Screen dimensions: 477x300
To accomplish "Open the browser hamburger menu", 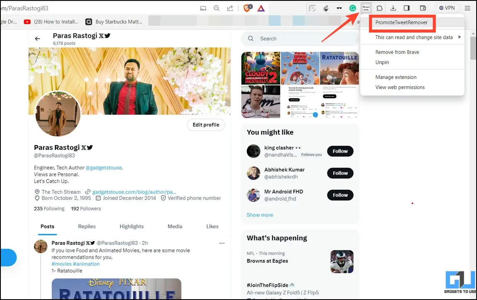I will (x=467, y=8).
